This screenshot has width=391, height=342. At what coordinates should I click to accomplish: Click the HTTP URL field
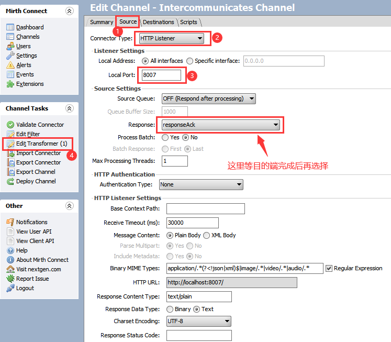tap(232, 282)
